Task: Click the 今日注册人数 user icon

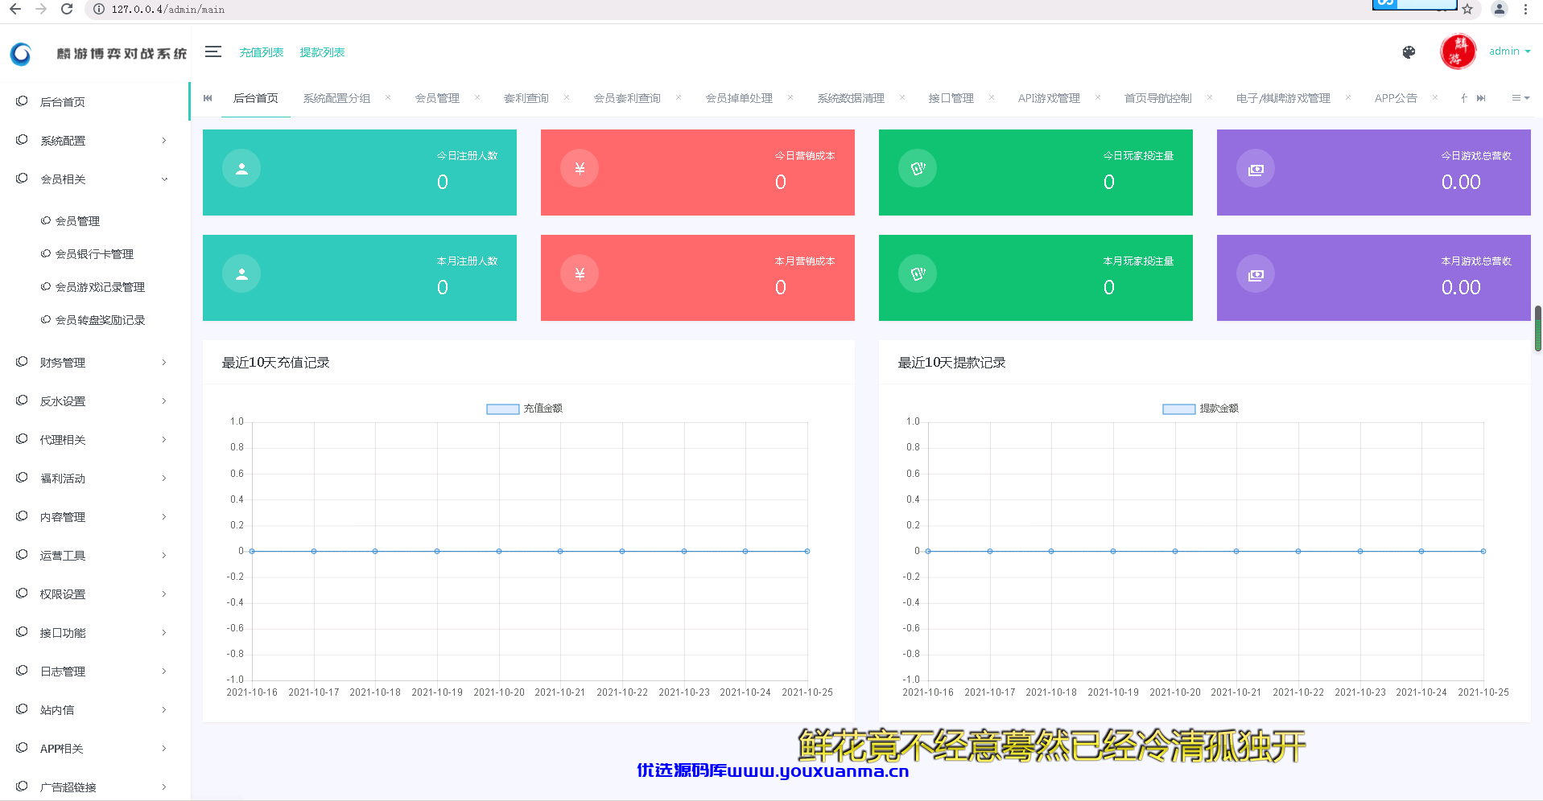Action: pyautogui.click(x=241, y=169)
